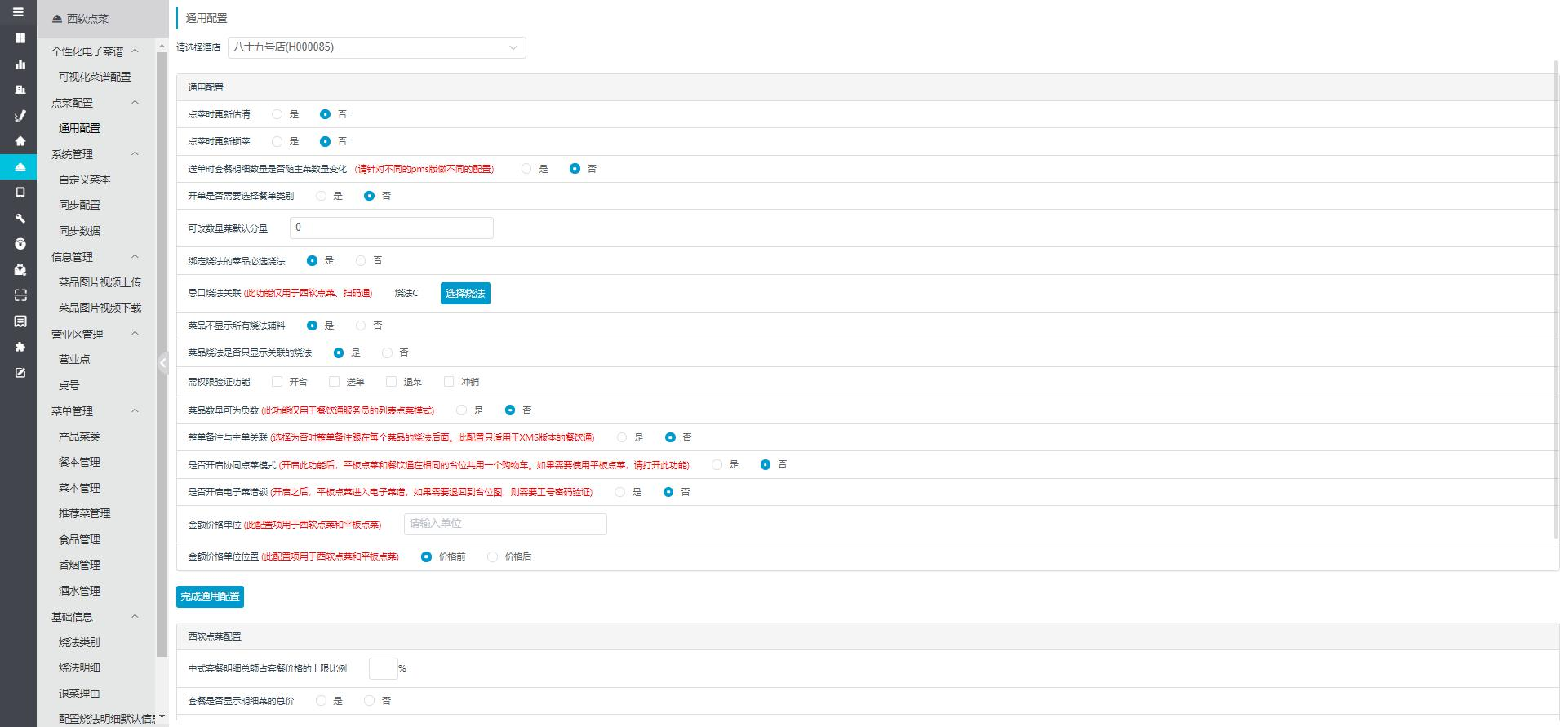The height and width of the screenshot is (727, 1567).
Task: Click the wrench tools icon
Action: (20, 218)
